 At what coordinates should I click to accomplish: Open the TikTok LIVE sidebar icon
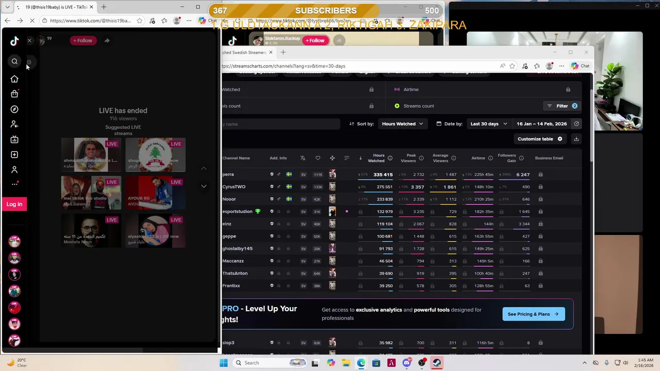[14, 140]
